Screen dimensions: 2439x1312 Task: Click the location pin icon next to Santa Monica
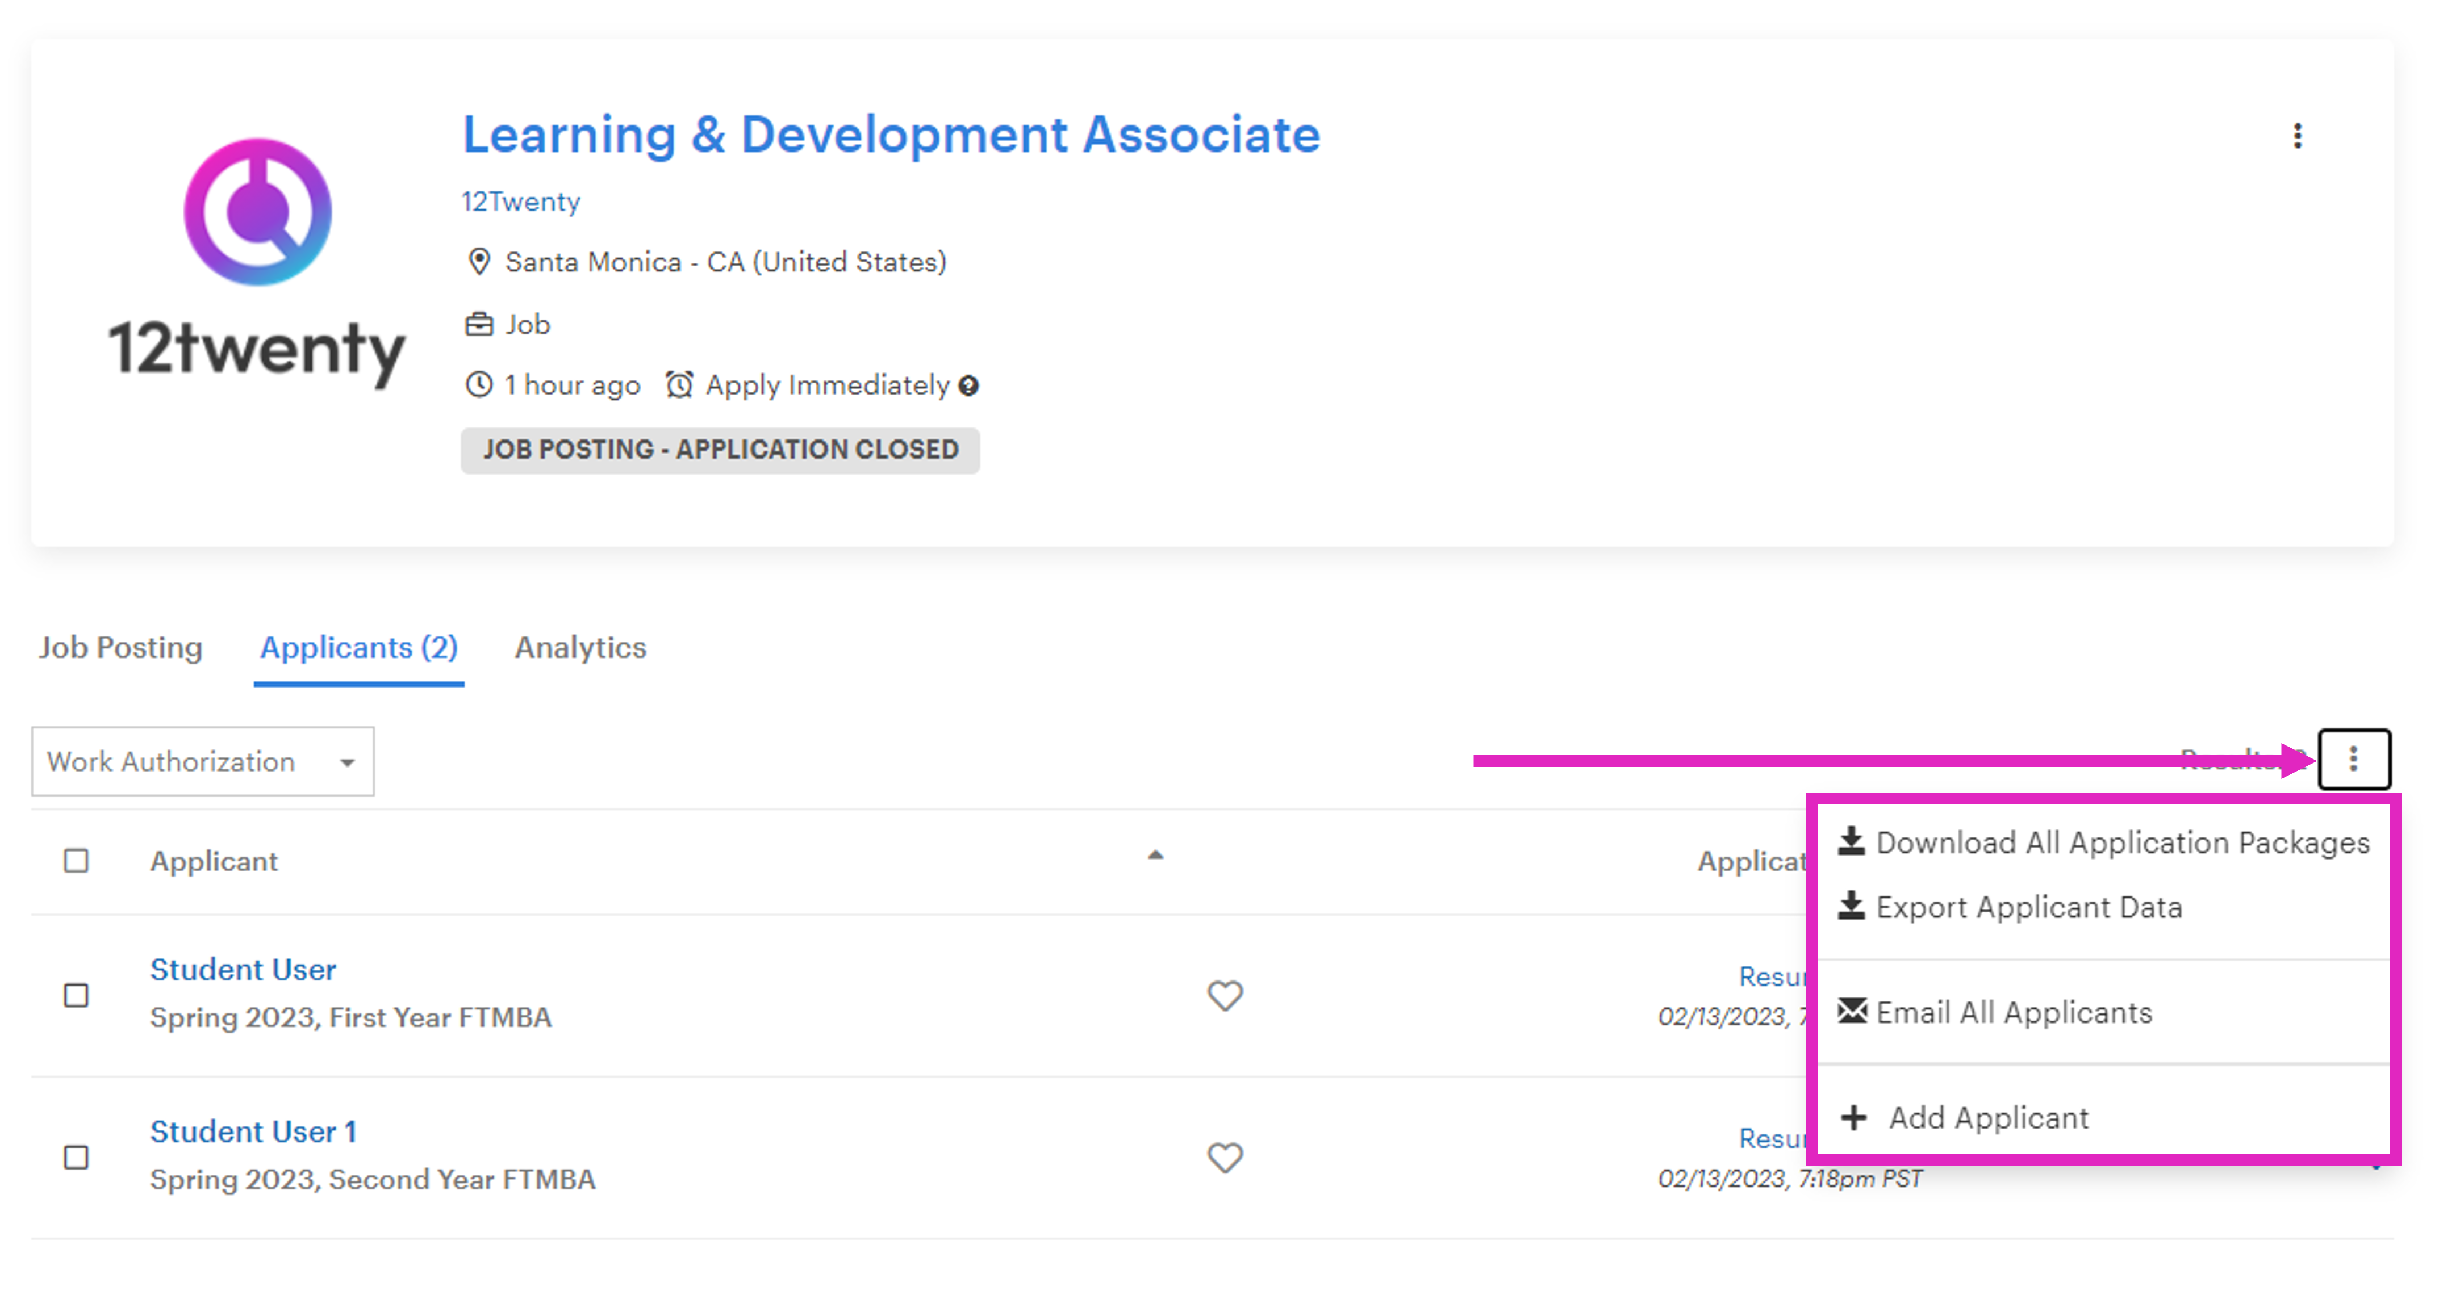[x=479, y=261]
